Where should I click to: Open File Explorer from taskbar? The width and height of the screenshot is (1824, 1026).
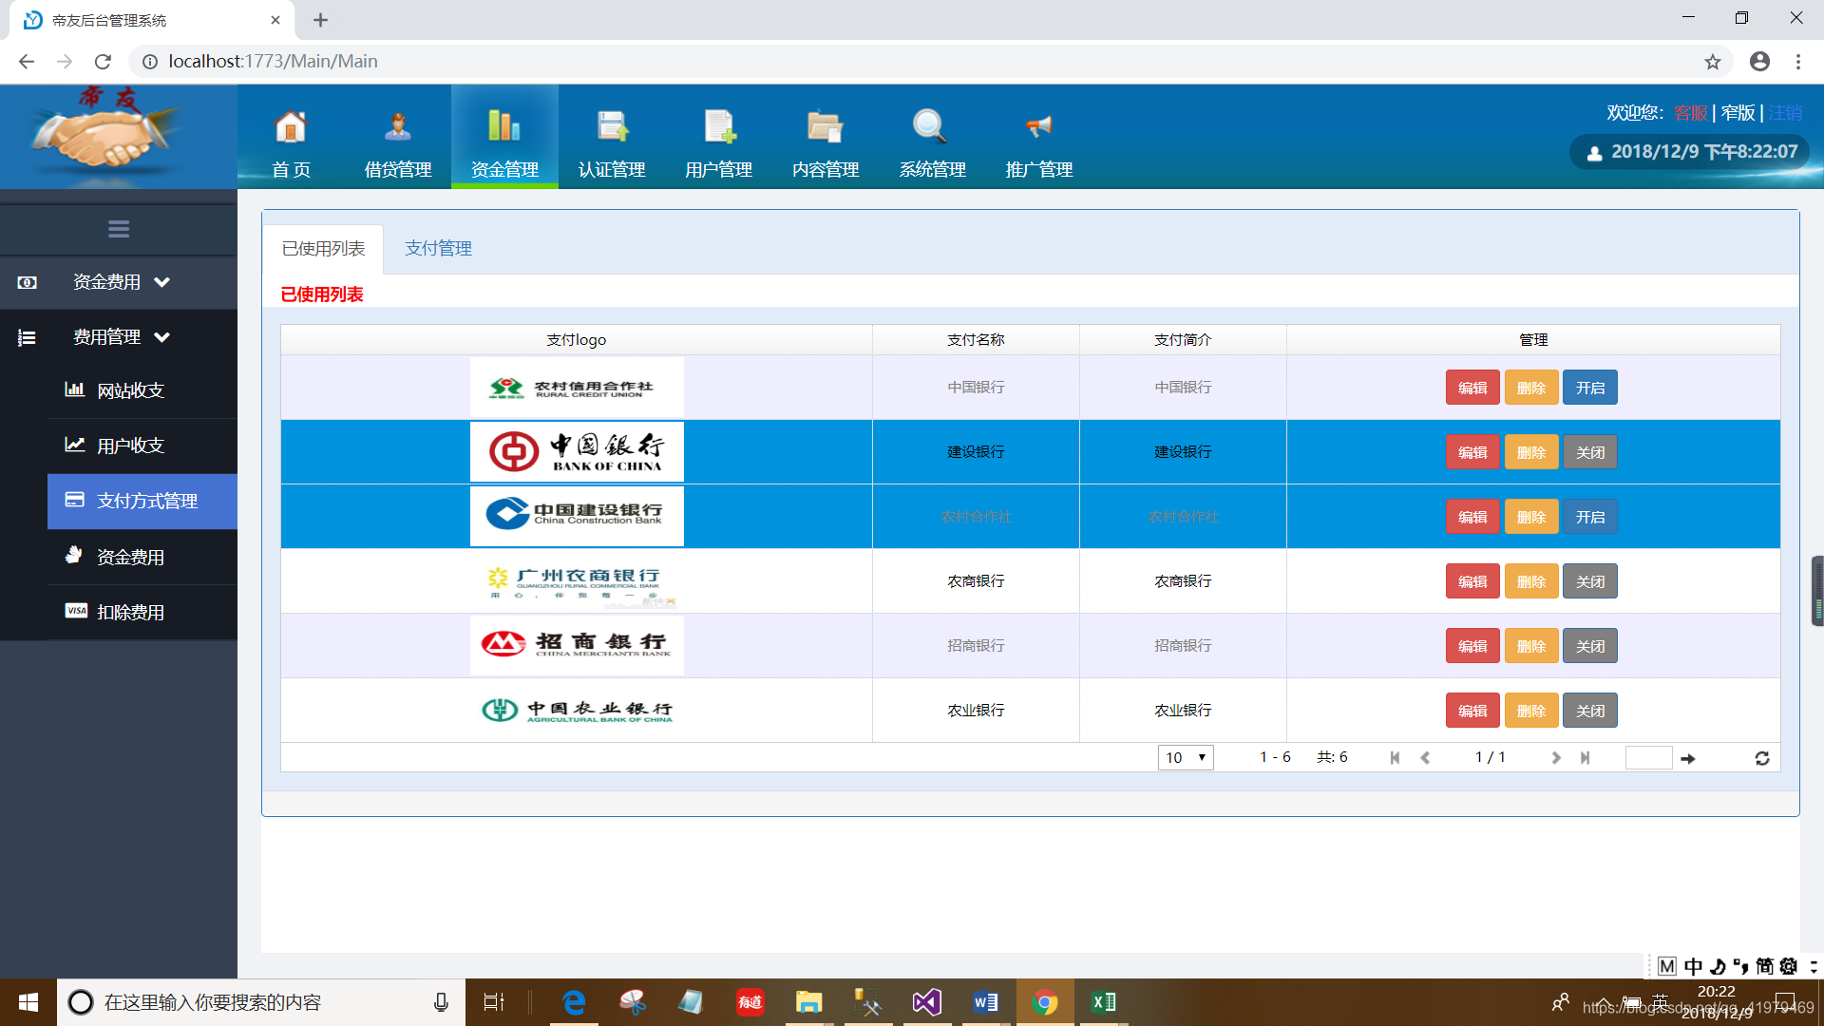[x=808, y=1002]
